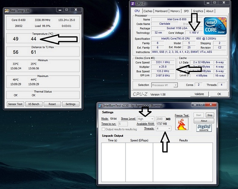The width and height of the screenshot is (238, 189).
Task: Open the Processor #1 selection dropdown
Action: [x=164, y=85]
